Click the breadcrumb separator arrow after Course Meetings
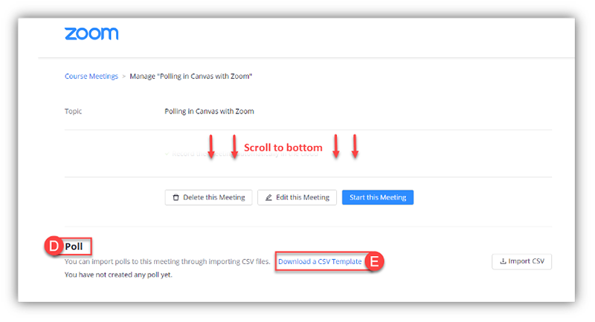 pos(123,76)
